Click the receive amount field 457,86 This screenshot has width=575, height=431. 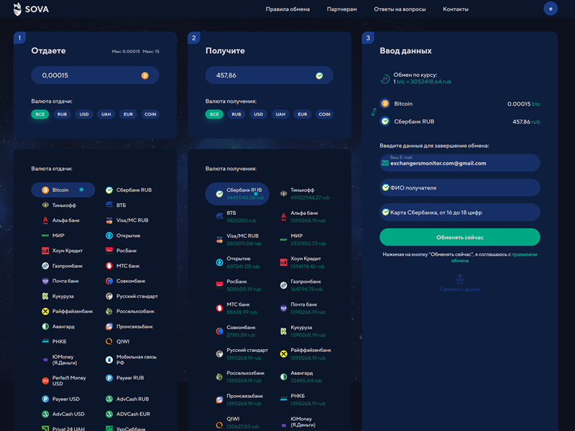click(269, 75)
